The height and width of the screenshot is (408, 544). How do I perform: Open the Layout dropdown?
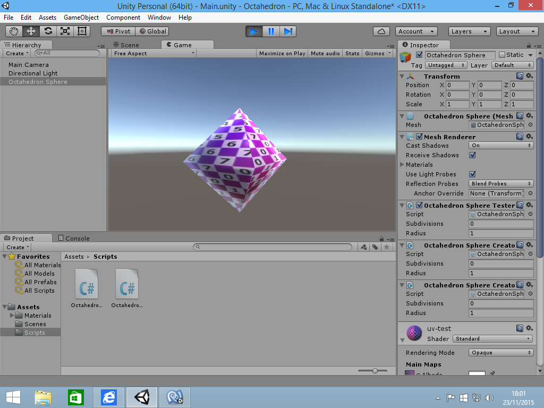516,31
